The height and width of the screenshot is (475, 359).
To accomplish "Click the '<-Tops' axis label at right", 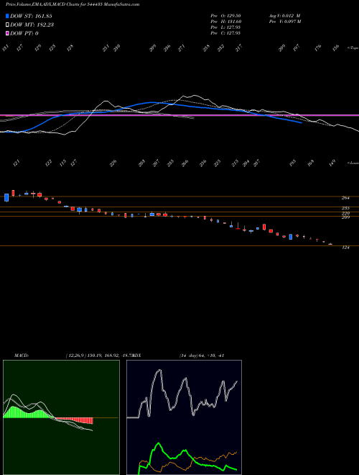I will [353, 48].
